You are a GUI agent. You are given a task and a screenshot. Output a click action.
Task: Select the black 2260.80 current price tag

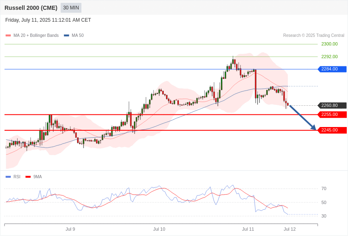tap(332, 105)
